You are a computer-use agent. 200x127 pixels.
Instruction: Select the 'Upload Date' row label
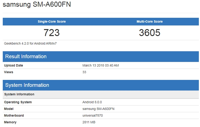pos(14,65)
